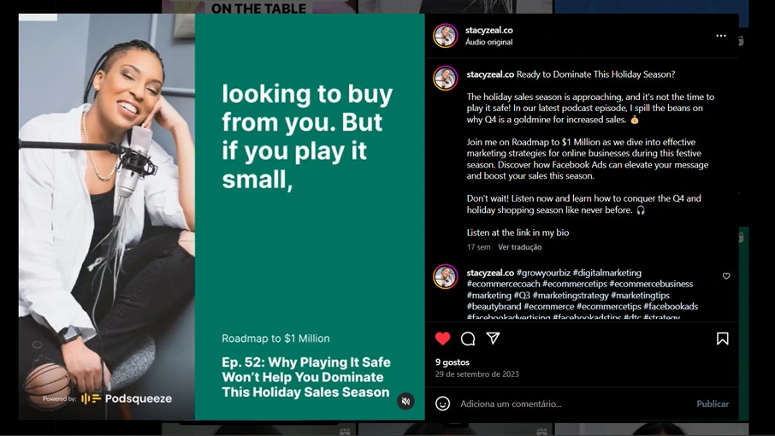This screenshot has width=775, height=436.
Task: Open the #digitalmarketing hashtag
Action: coord(607,273)
